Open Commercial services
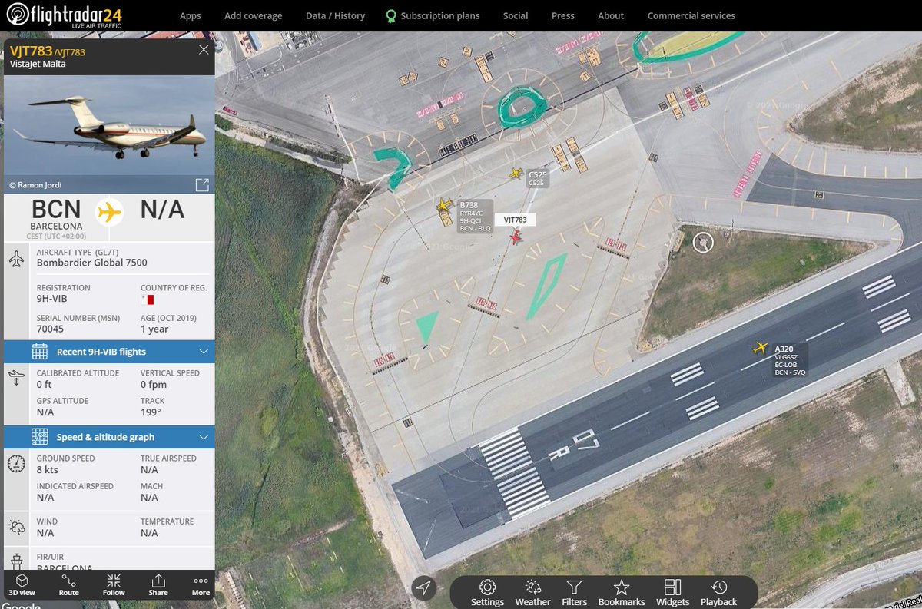The width and height of the screenshot is (922, 609). coord(691,15)
